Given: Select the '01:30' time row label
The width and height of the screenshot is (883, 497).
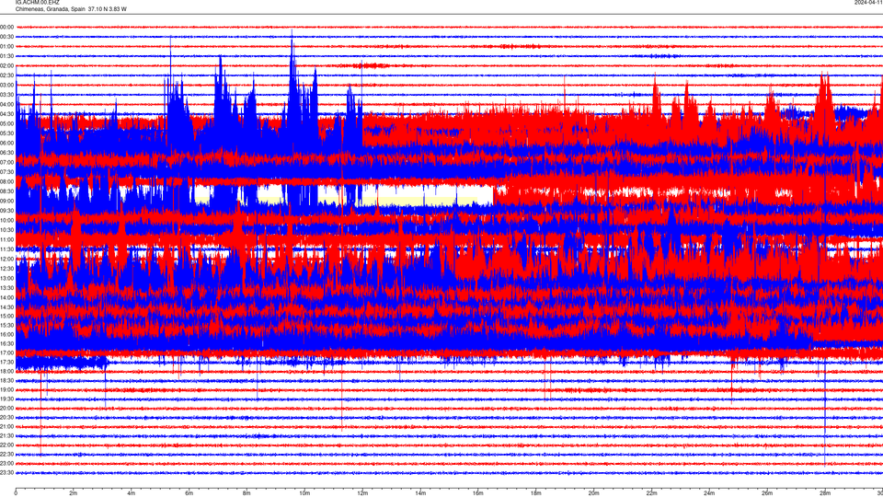Looking at the screenshot, I should [x=6, y=56].
